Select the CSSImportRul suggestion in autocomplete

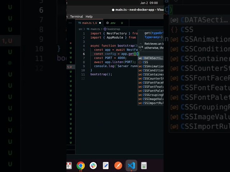151,103
